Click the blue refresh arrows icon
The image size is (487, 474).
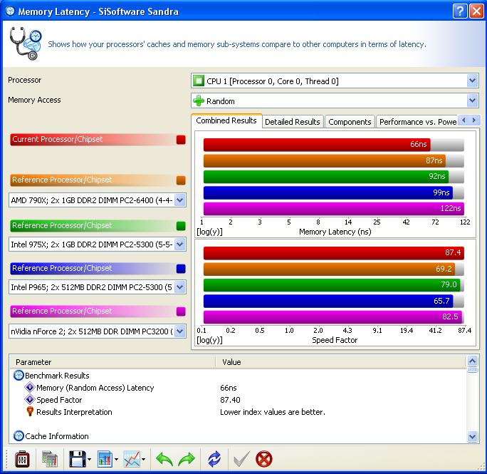214,459
